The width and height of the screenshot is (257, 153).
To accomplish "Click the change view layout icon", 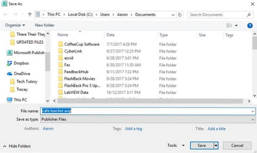I will (x=230, y=25).
